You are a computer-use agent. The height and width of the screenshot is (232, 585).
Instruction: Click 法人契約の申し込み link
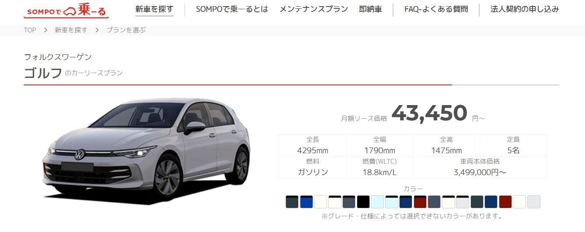point(525,9)
